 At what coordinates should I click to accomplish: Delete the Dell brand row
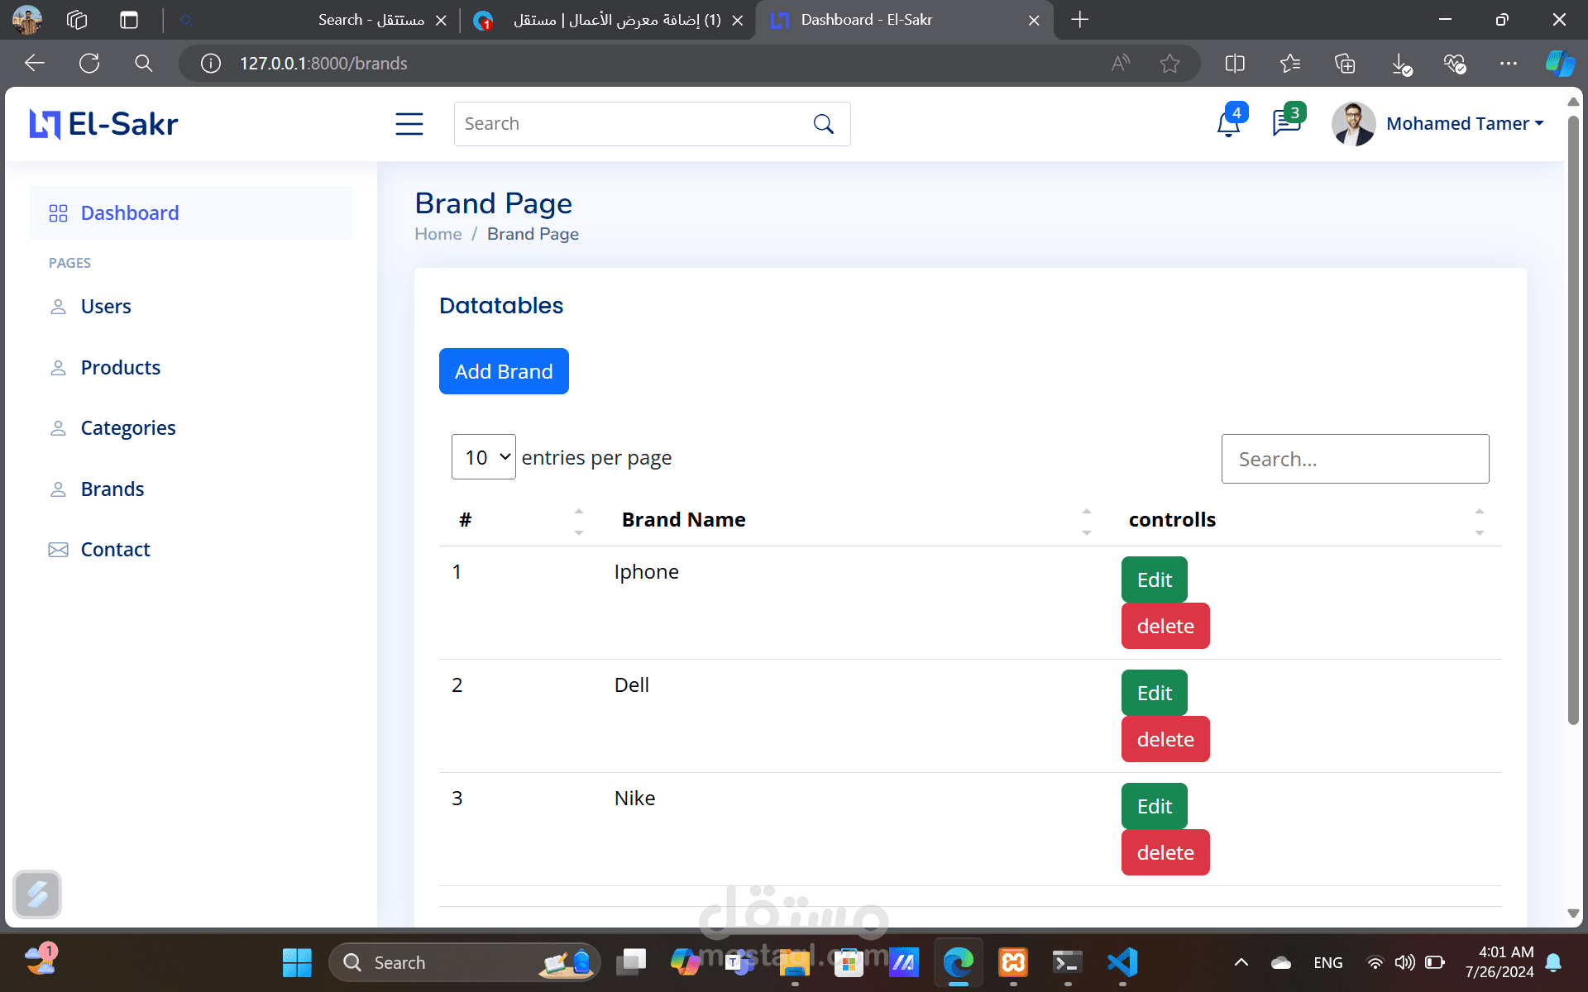click(x=1165, y=739)
